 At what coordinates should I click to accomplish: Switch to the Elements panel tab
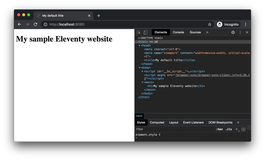[161, 32]
